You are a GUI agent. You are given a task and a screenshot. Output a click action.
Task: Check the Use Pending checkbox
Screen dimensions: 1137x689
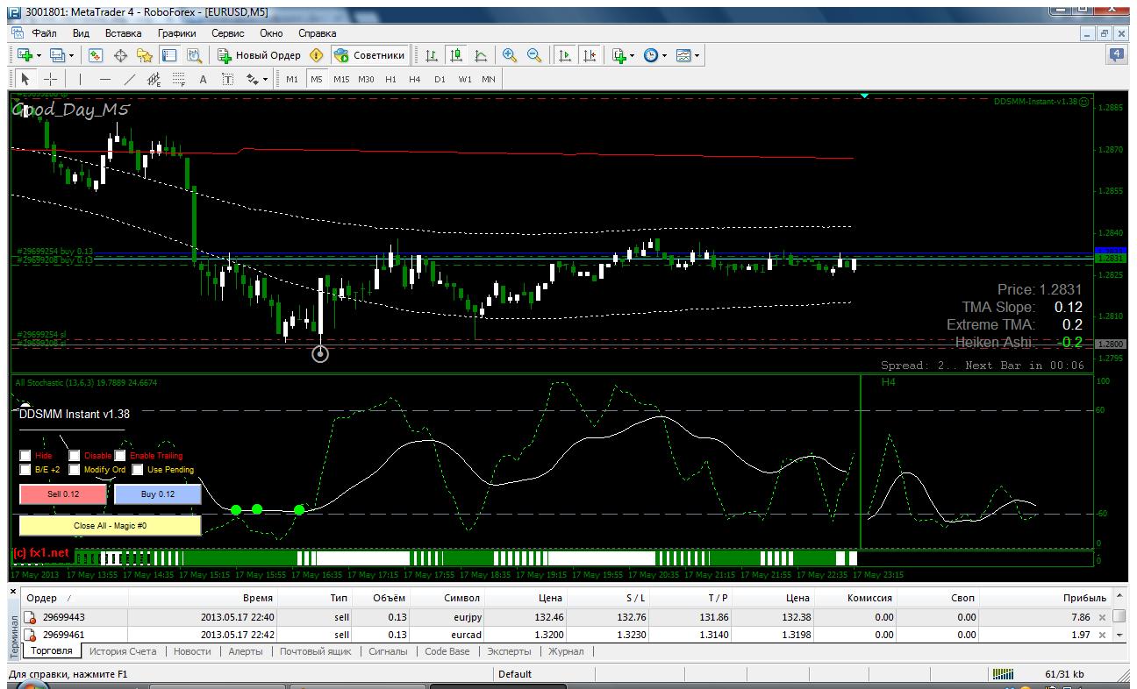tap(139, 470)
